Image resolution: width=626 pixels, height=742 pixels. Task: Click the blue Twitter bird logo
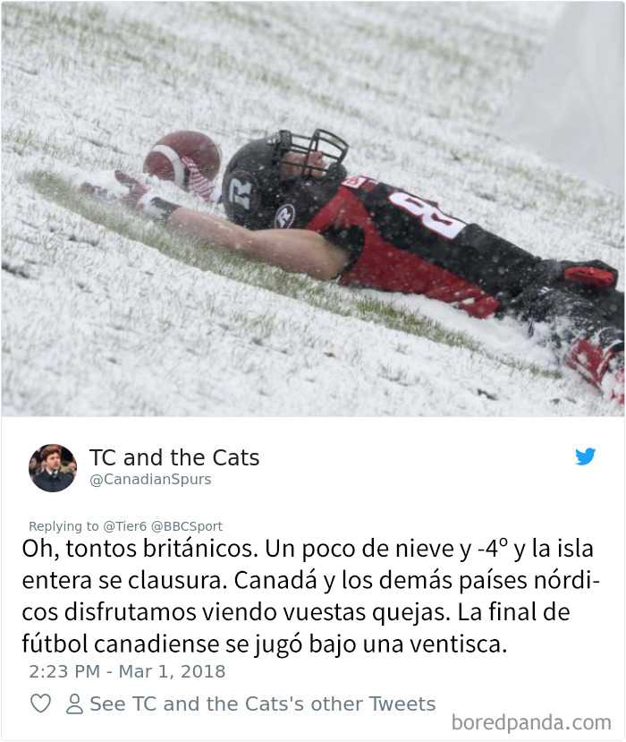(586, 456)
